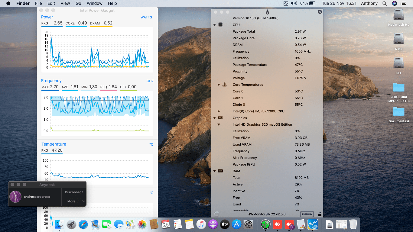Click the HWMonitor settings gear icon
The height and width of the screenshot is (232, 413).
pos(216,214)
